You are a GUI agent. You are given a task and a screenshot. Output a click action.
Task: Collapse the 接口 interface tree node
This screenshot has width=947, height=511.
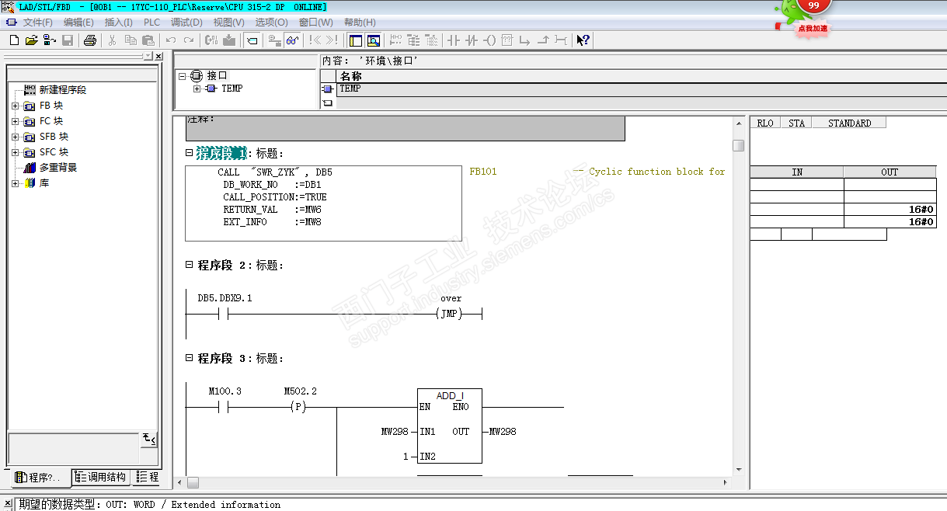[183, 76]
